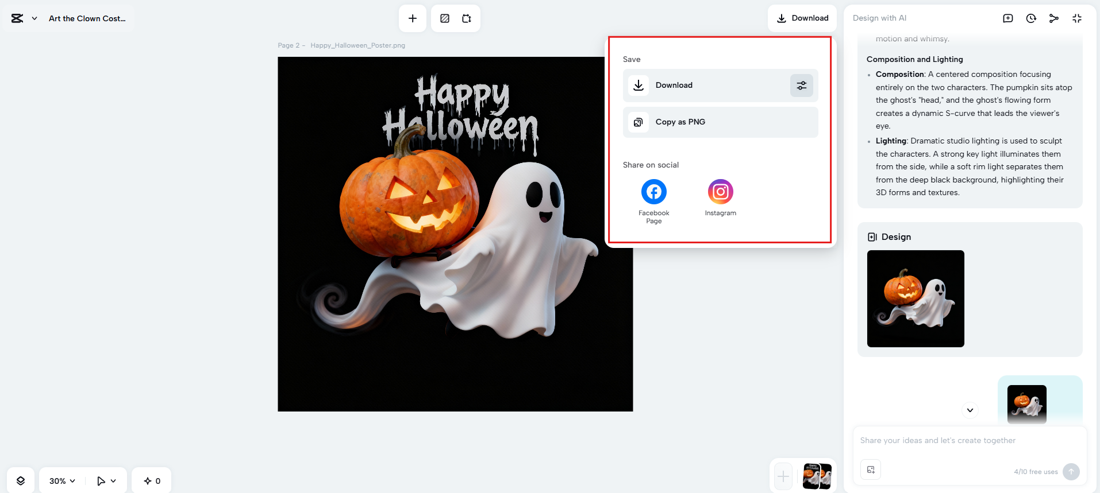Expand the CapCut logo menu chevron
Image resolution: width=1100 pixels, height=493 pixels.
34,18
